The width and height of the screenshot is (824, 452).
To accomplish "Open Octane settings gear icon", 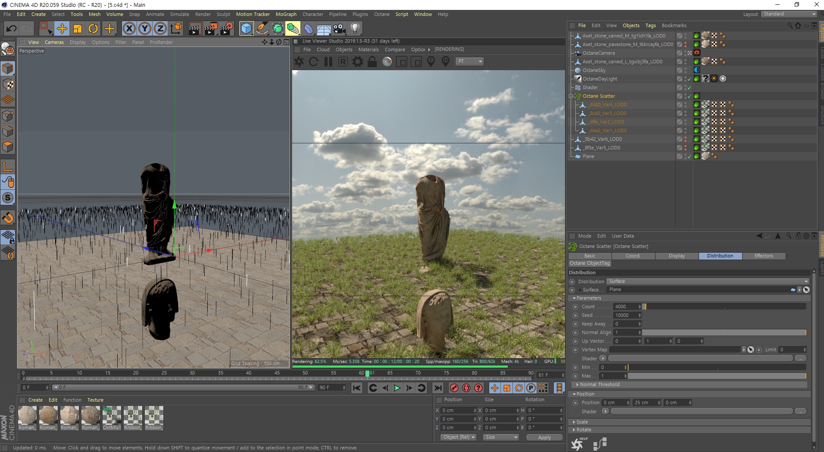I will 358,62.
